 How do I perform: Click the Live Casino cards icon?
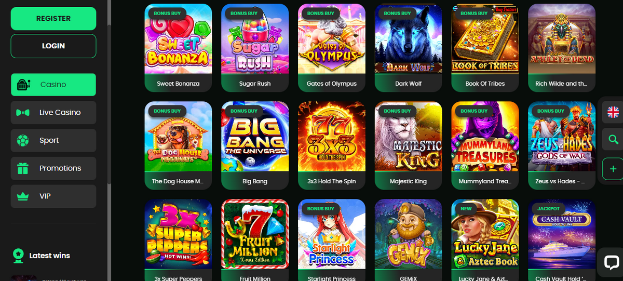tap(23, 112)
